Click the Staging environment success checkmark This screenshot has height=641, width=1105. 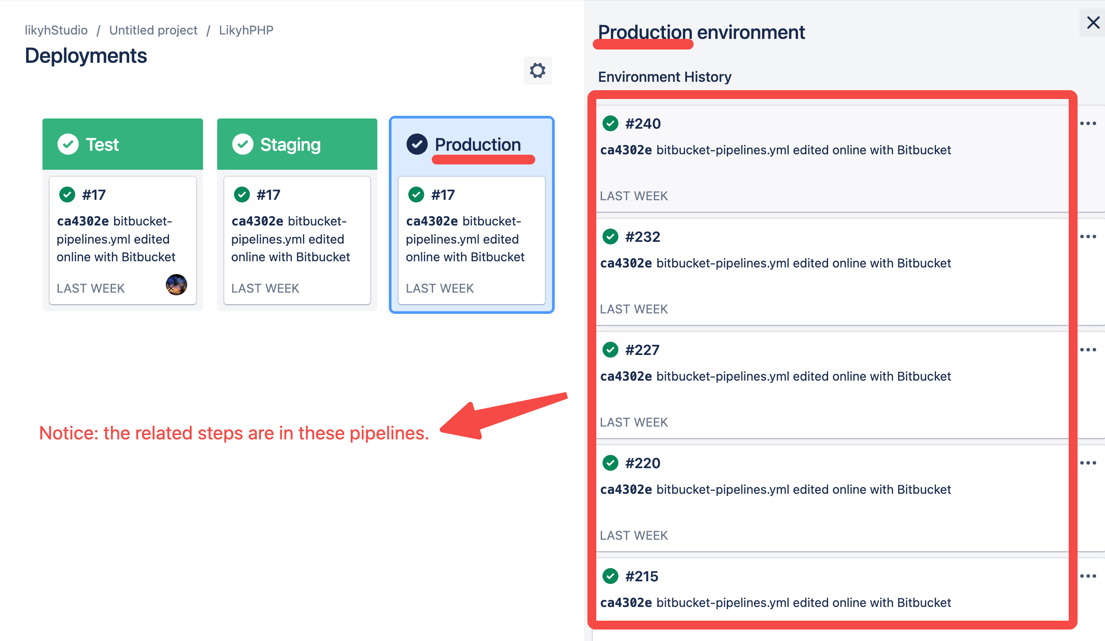(x=243, y=144)
